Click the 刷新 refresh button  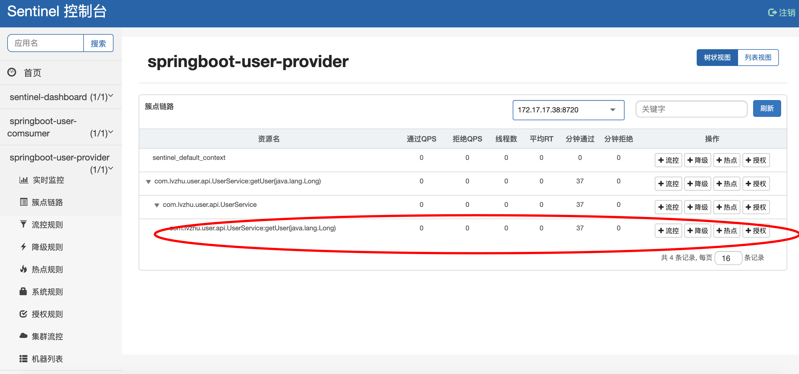pos(767,108)
